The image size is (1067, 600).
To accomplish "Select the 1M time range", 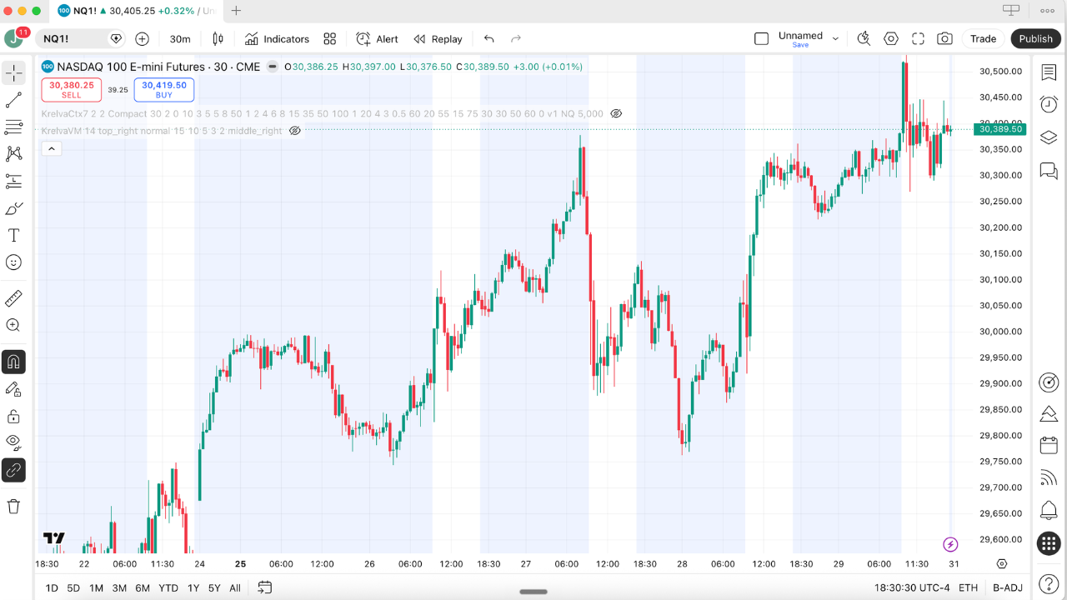I will point(96,587).
